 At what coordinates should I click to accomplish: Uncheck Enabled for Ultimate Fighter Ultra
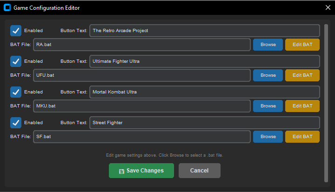click(16, 61)
